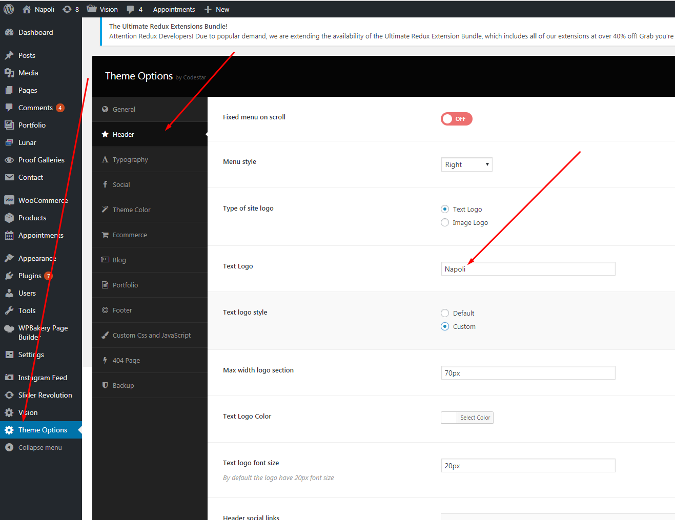Click Appointments in the top admin bar

pos(174,9)
